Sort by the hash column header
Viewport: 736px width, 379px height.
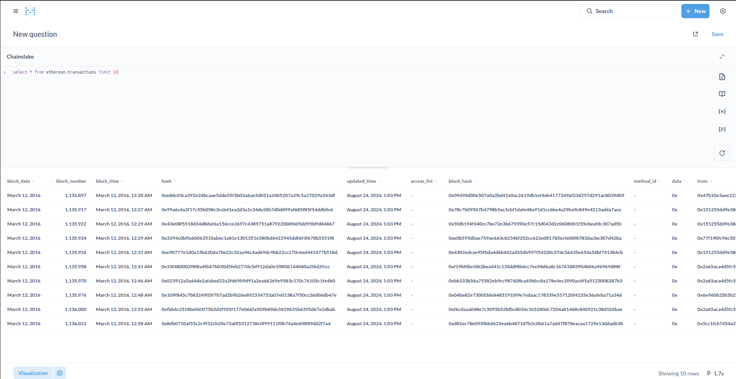pyautogui.click(x=166, y=181)
